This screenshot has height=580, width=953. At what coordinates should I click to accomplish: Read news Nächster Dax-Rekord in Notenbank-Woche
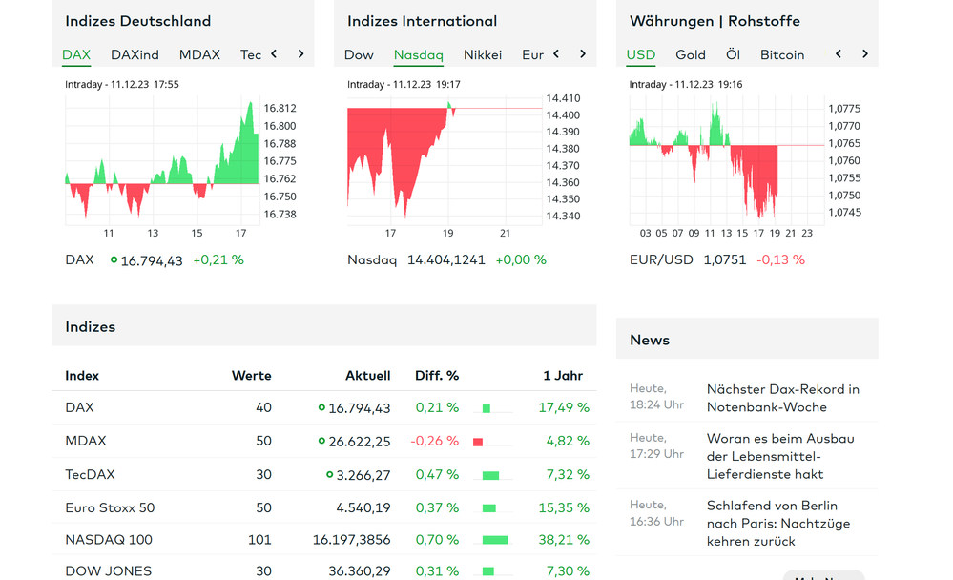coord(782,398)
